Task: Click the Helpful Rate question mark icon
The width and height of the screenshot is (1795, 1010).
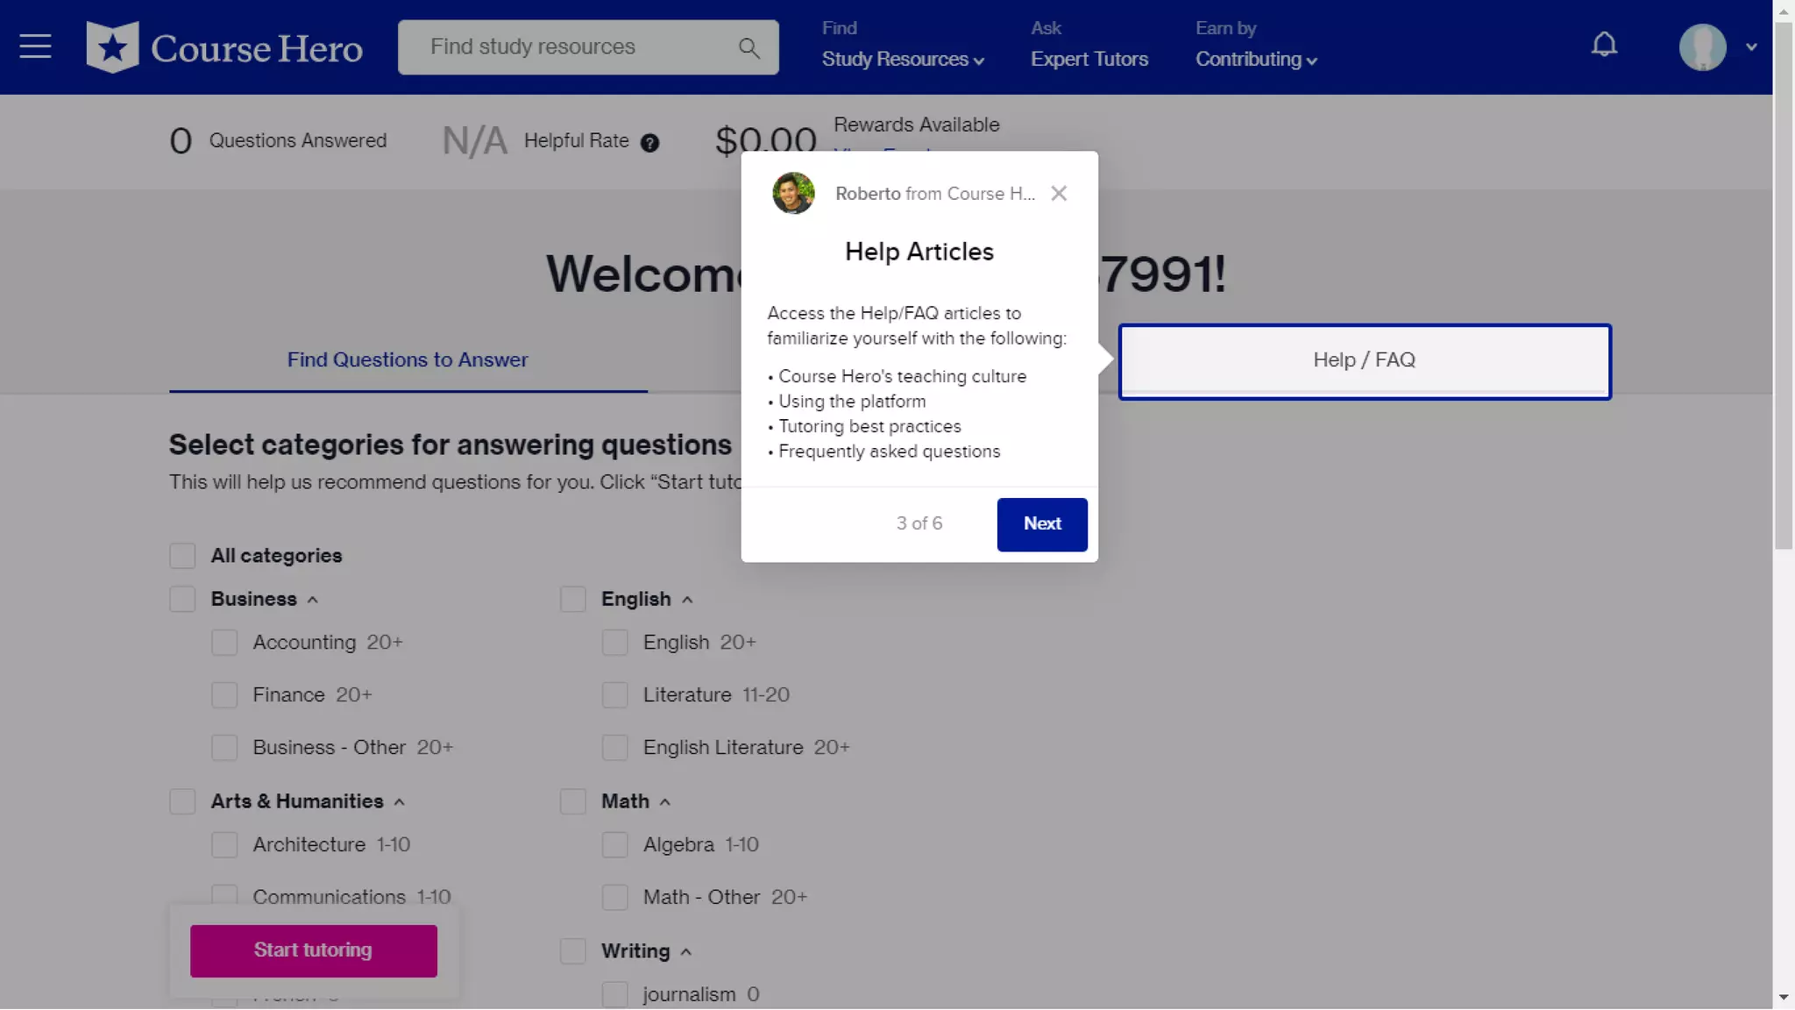Action: 649,143
